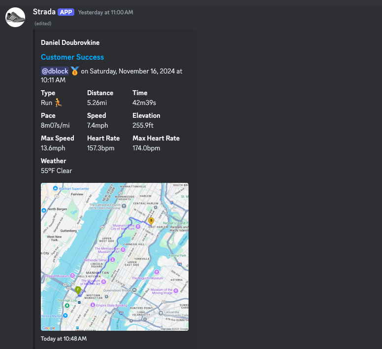Click the Weather field label
The width and height of the screenshot is (382, 349).
53,161
